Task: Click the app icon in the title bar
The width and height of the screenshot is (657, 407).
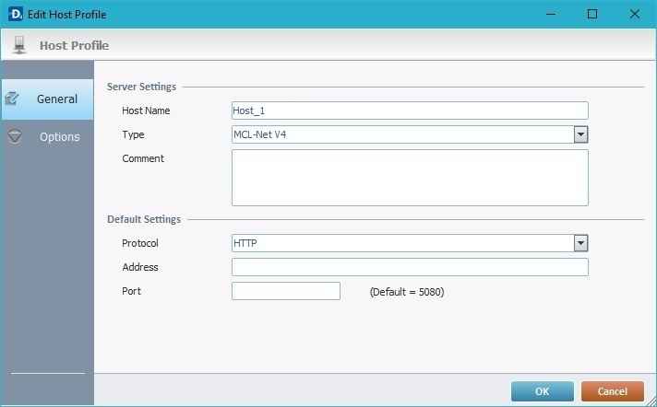Action: pyautogui.click(x=15, y=14)
